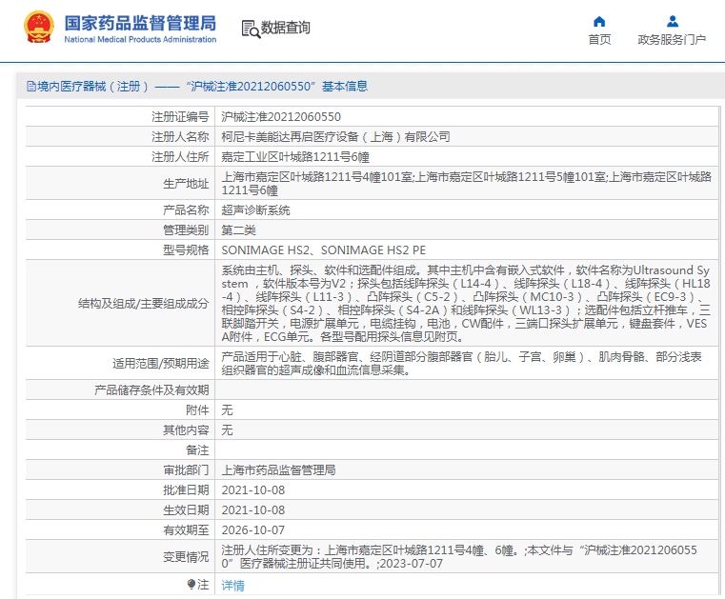Select the 型号规格 label

point(186,250)
